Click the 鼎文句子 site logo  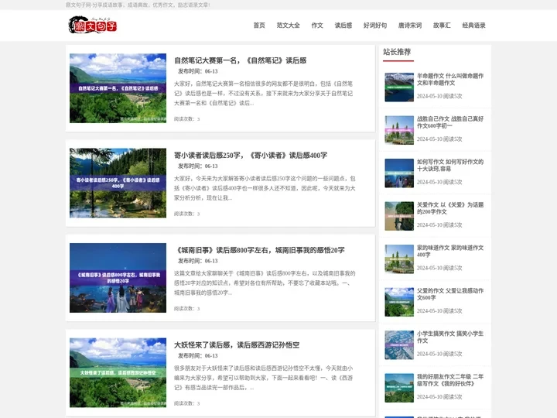[92, 25]
